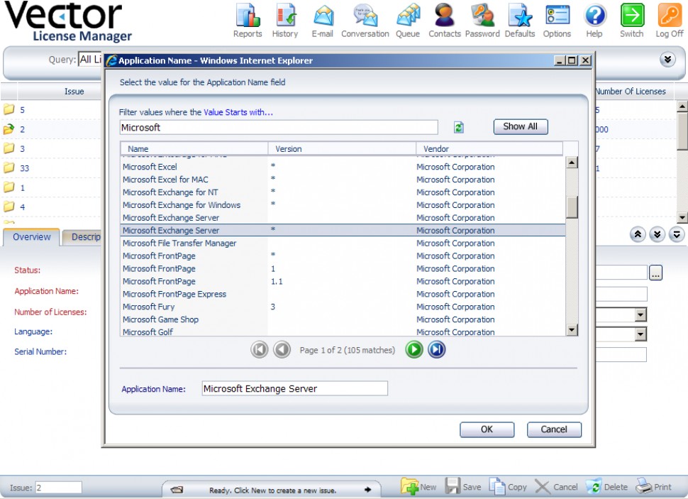Click the collapse-to-bottom pane arrow button
The image size is (688, 499).
point(677,234)
